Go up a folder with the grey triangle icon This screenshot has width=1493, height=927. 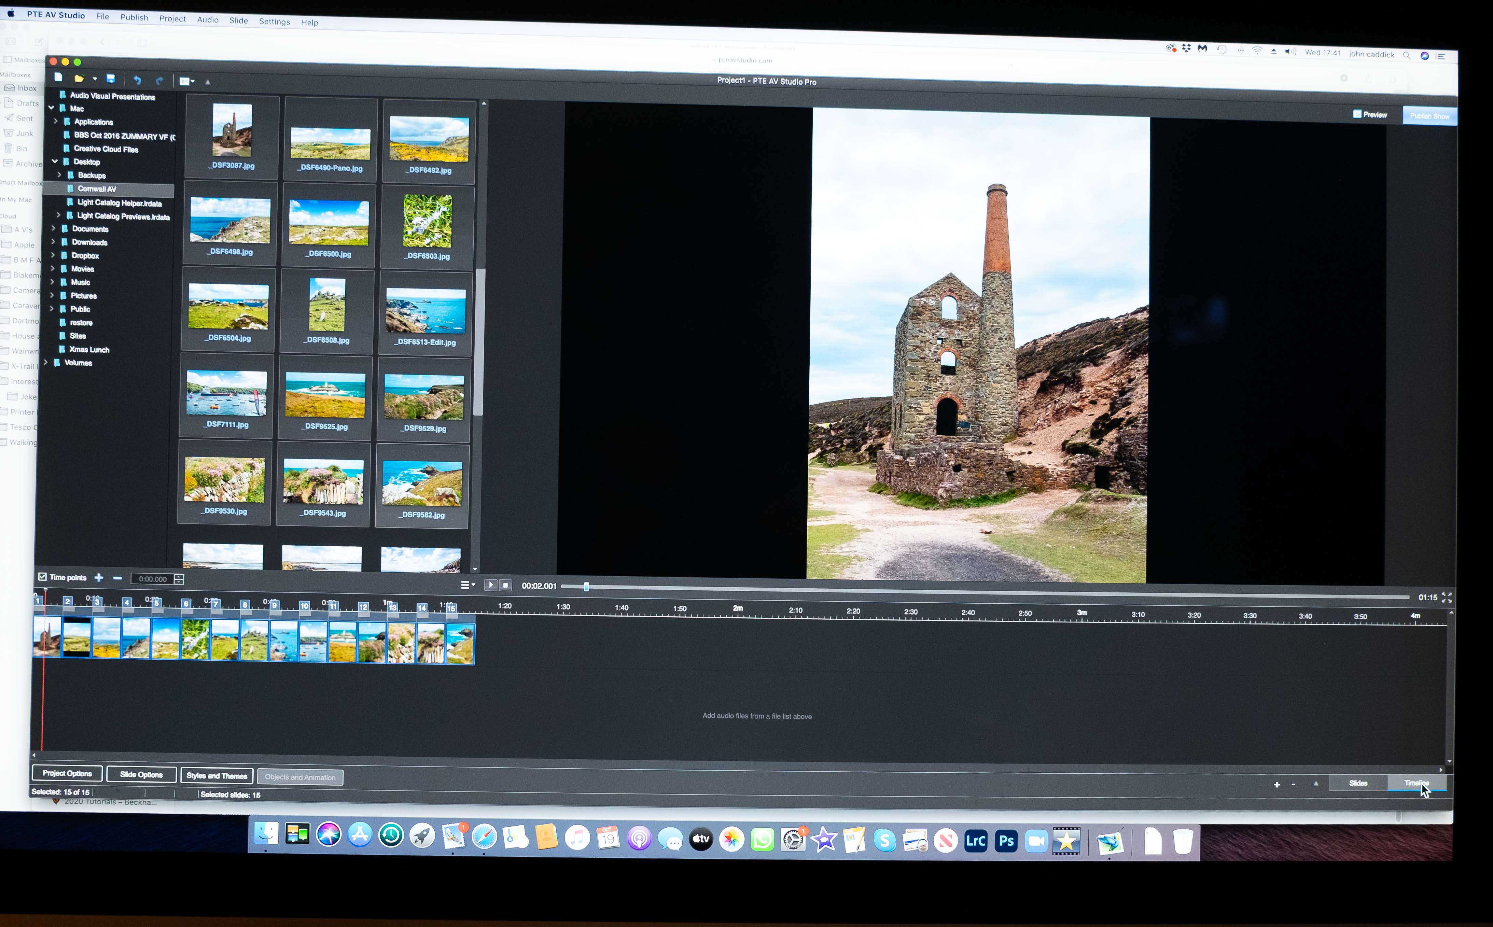208,82
